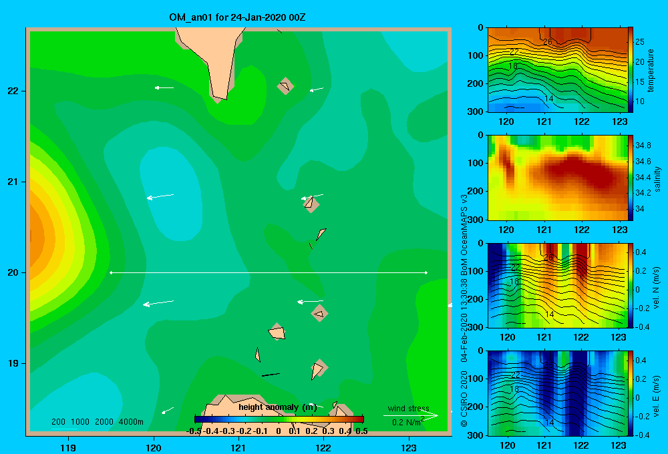
Task: Click the 'vel. N (m/s)' axis label
Action: tap(656, 288)
